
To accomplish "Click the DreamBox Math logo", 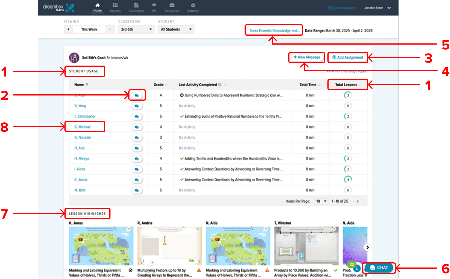I will pyautogui.click(x=59, y=7).
